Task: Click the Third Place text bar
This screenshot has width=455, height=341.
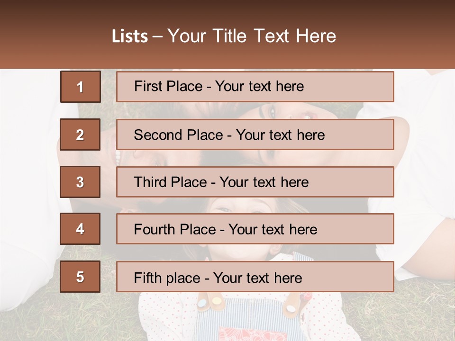Action: tap(255, 182)
